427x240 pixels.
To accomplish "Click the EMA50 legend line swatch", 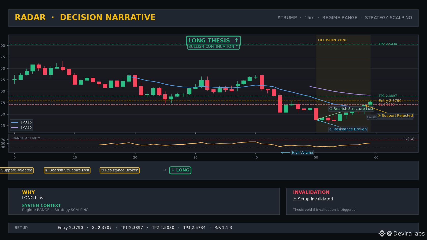I will [15, 128].
